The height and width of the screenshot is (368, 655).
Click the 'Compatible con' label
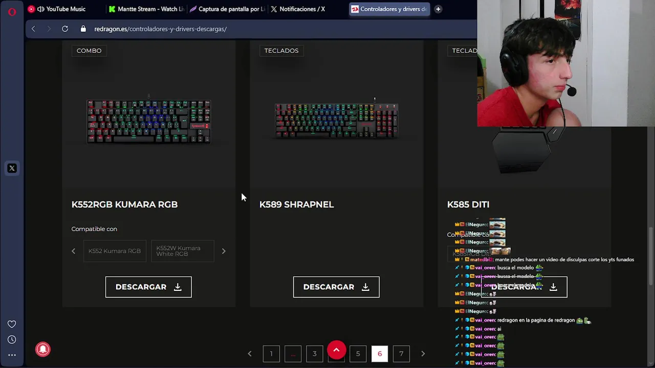pos(94,229)
